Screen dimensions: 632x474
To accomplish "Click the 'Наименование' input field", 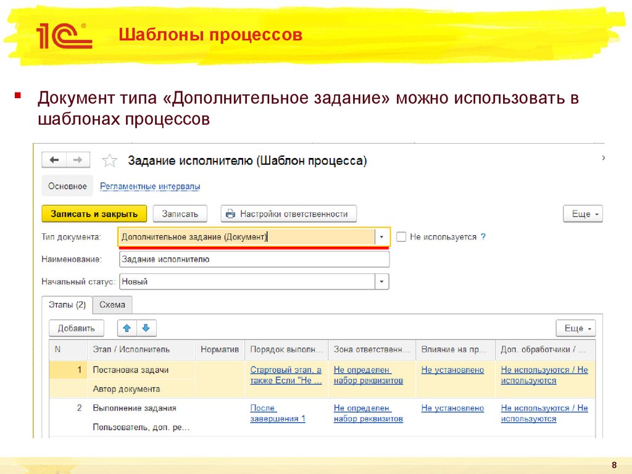I will (x=253, y=259).
